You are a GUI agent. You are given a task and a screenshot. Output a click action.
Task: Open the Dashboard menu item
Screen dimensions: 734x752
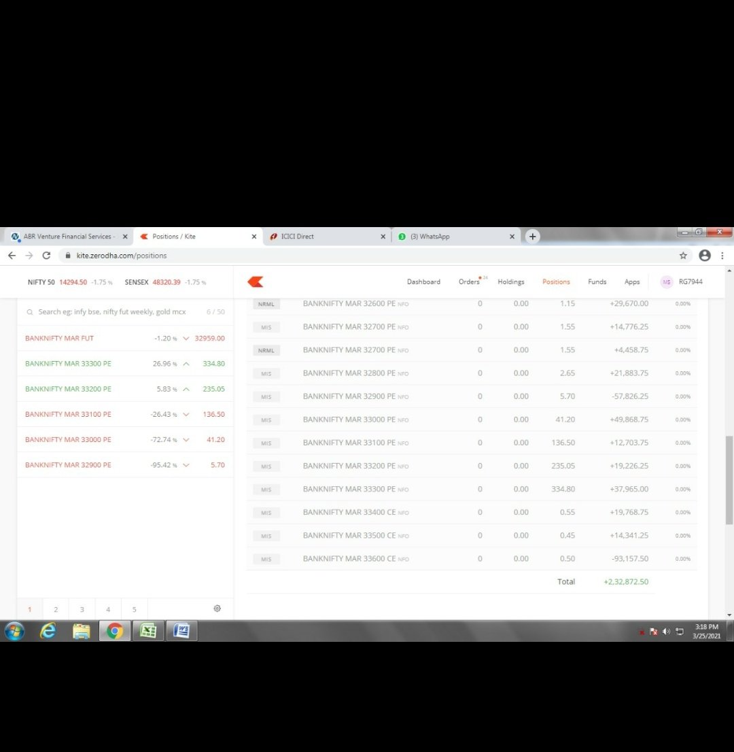(424, 282)
